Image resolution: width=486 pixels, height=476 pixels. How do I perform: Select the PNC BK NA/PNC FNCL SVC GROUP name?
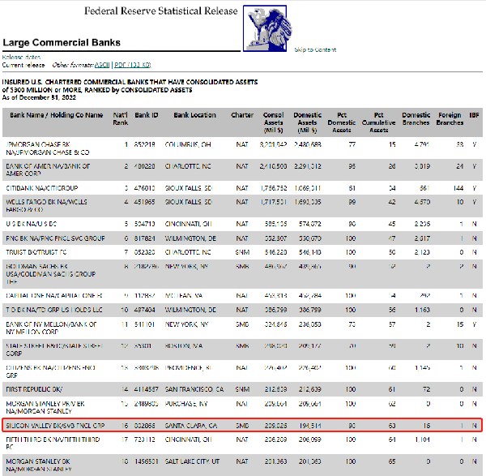coord(55,238)
